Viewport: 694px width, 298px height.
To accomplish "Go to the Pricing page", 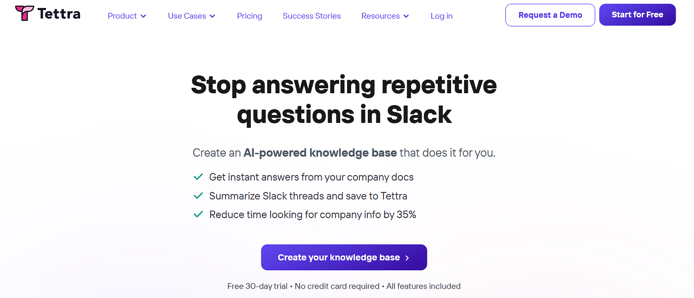I will coord(249,16).
